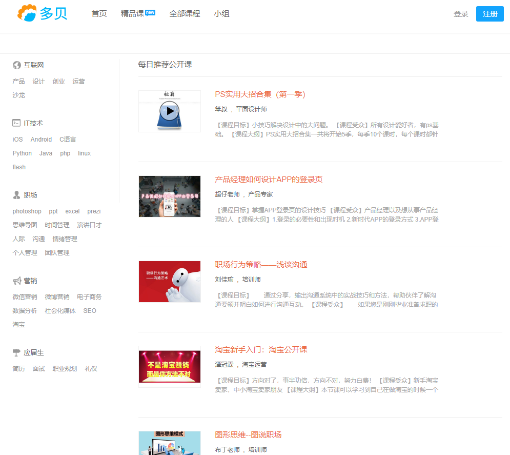
Task: Select the 微博营销 link
Action: 57,297
